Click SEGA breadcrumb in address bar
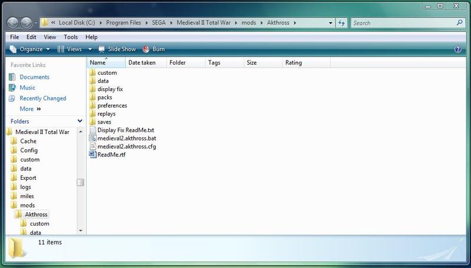Viewport: 471px width, 268px height. pos(158,23)
